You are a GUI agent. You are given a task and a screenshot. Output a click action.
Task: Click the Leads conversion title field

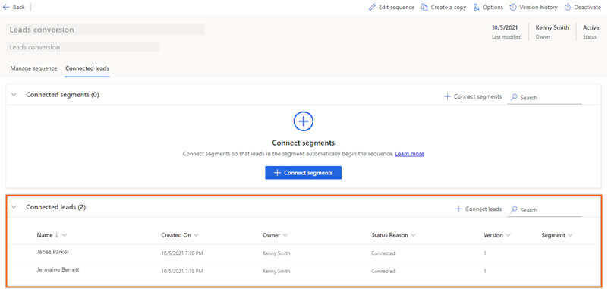(x=106, y=30)
